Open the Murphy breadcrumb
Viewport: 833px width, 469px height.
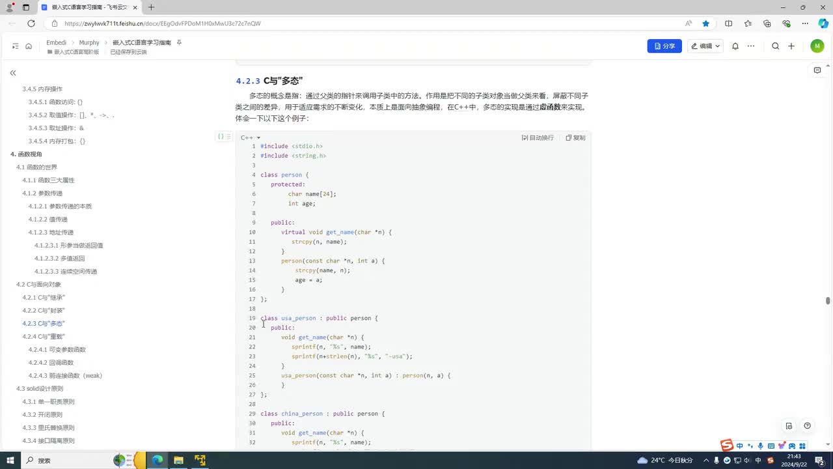pyautogui.click(x=89, y=42)
